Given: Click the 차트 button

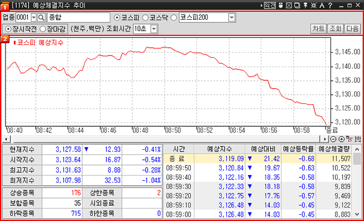Looking at the screenshot, I should pos(319,29).
